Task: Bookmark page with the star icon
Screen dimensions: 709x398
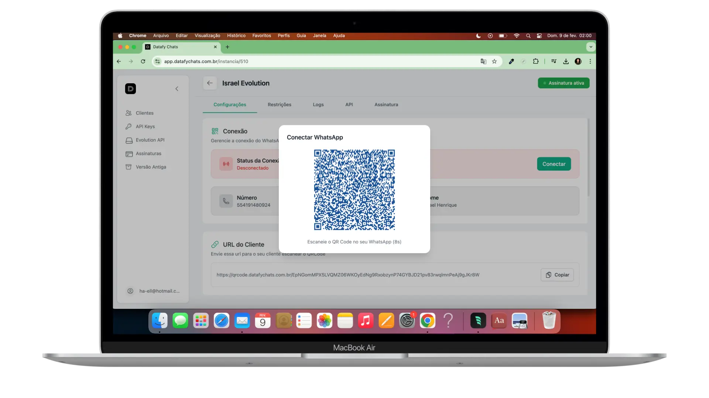Action: click(x=494, y=62)
